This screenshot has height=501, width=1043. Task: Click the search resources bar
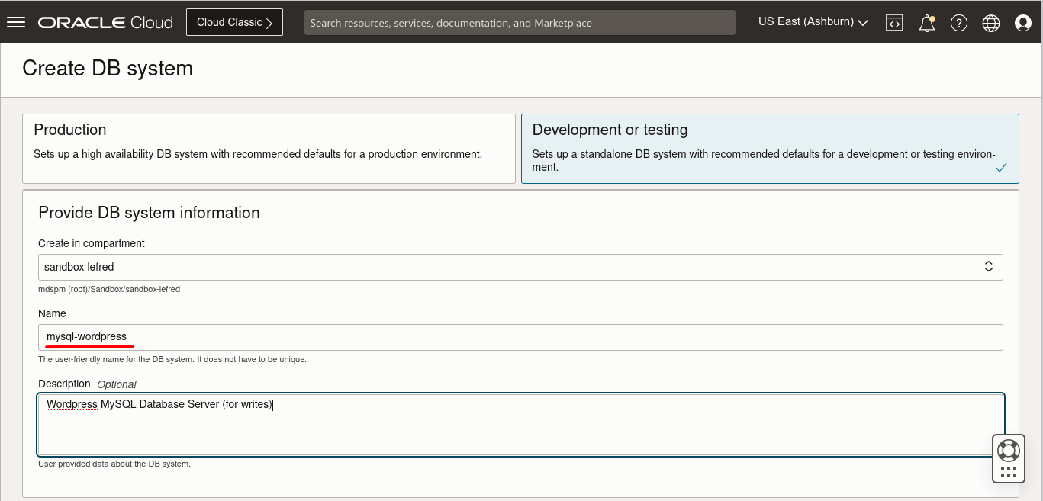(520, 22)
